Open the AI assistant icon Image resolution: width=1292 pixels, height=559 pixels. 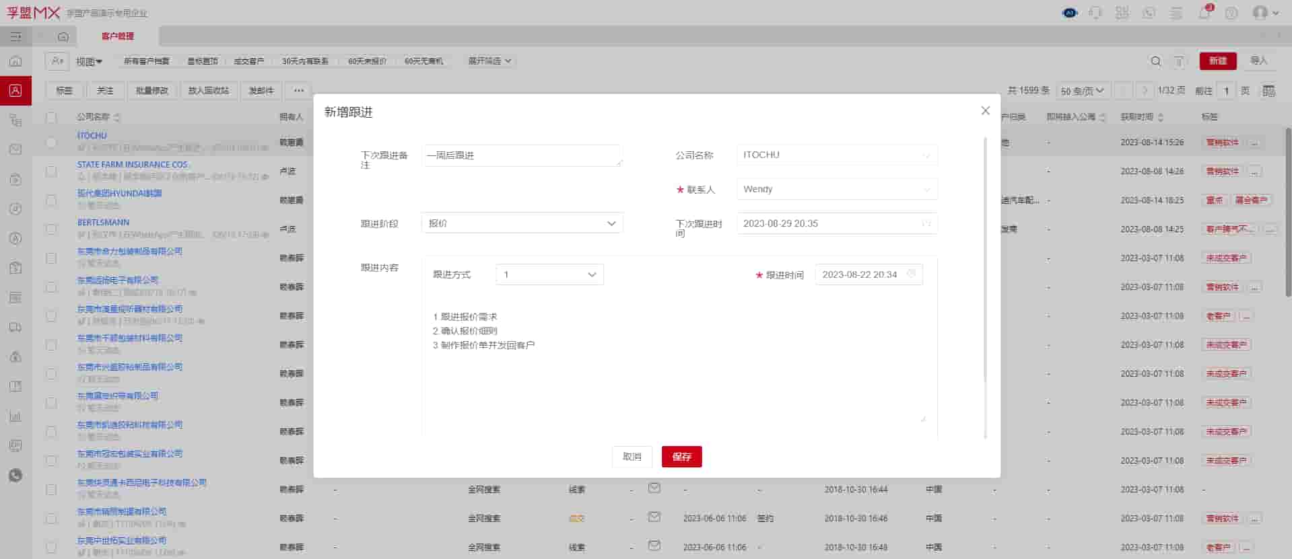[x=1069, y=13]
